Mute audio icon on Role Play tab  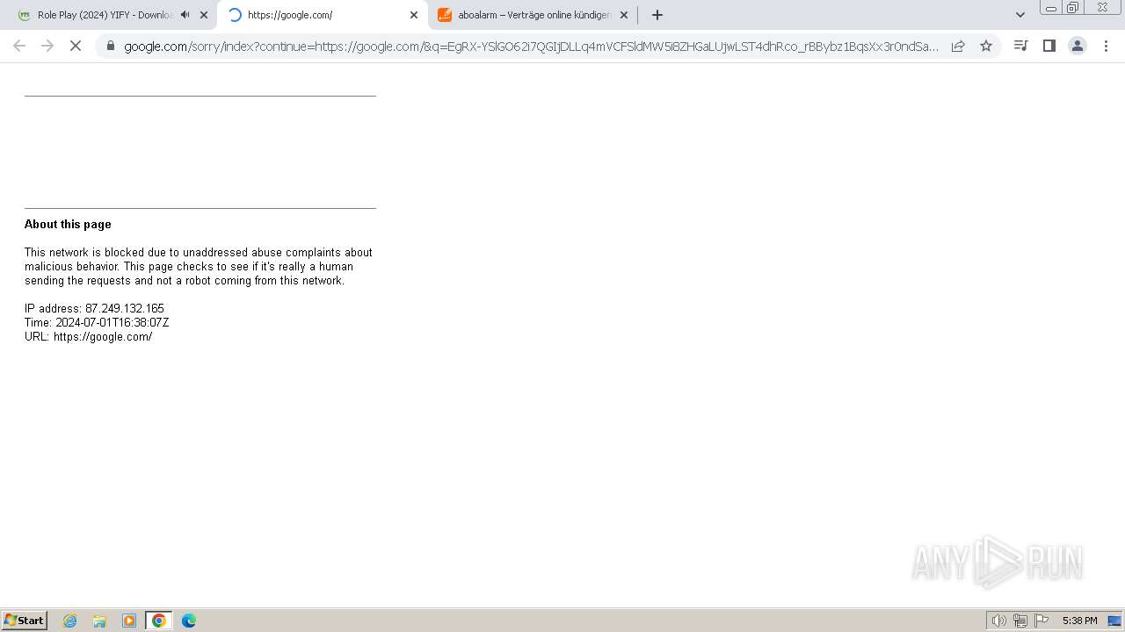coord(185,15)
